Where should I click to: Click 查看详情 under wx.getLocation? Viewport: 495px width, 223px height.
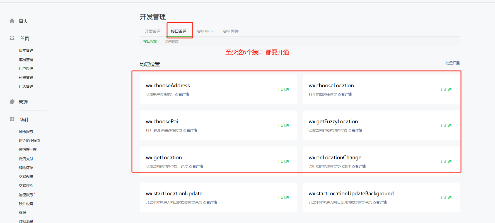(x=196, y=166)
